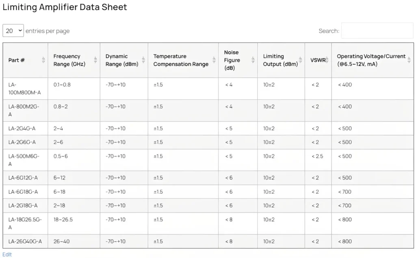The height and width of the screenshot is (258, 416).
Task: Sort by Limiting Output column arrows
Action: click(x=301, y=60)
